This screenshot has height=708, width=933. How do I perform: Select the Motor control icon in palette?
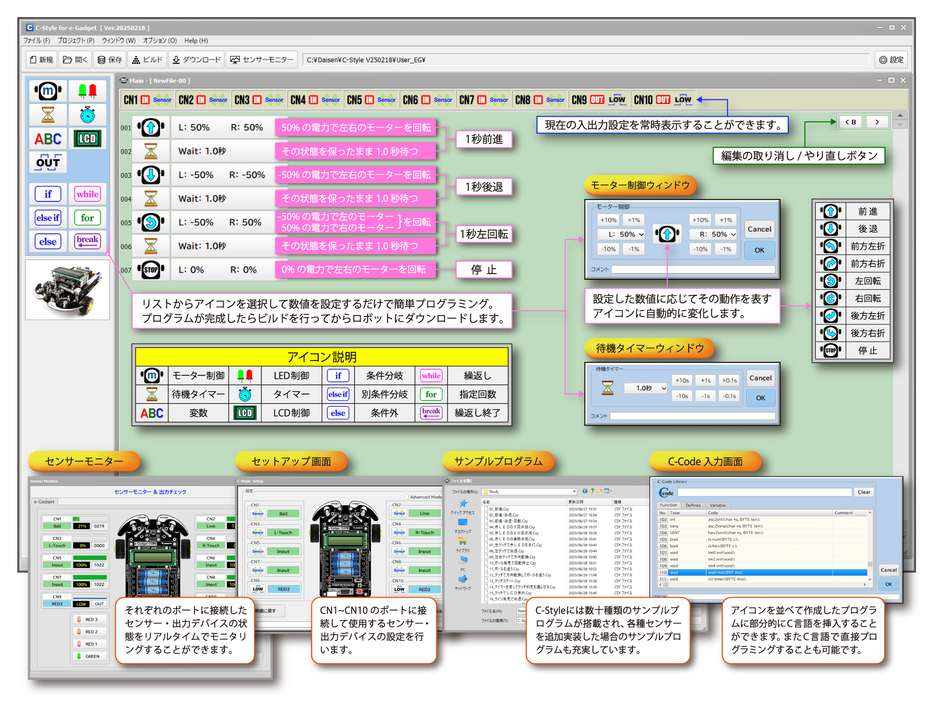[x=48, y=91]
